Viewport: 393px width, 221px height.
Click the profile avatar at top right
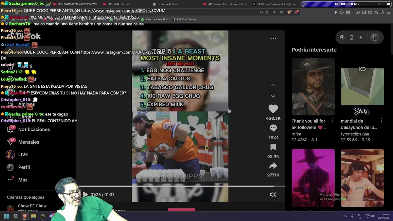(375, 37)
